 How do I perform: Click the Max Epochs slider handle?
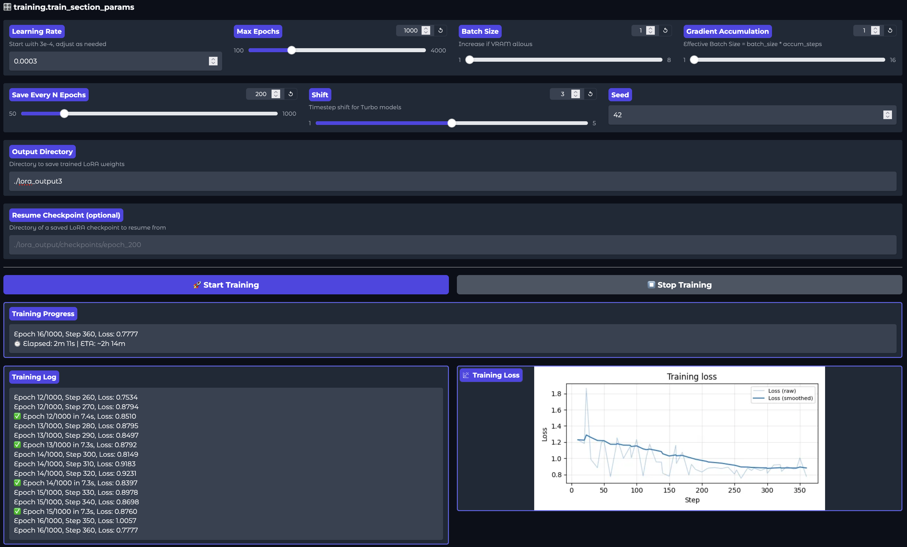(x=291, y=50)
